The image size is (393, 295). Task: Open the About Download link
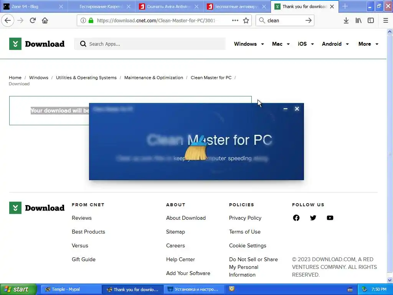point(186,218)
